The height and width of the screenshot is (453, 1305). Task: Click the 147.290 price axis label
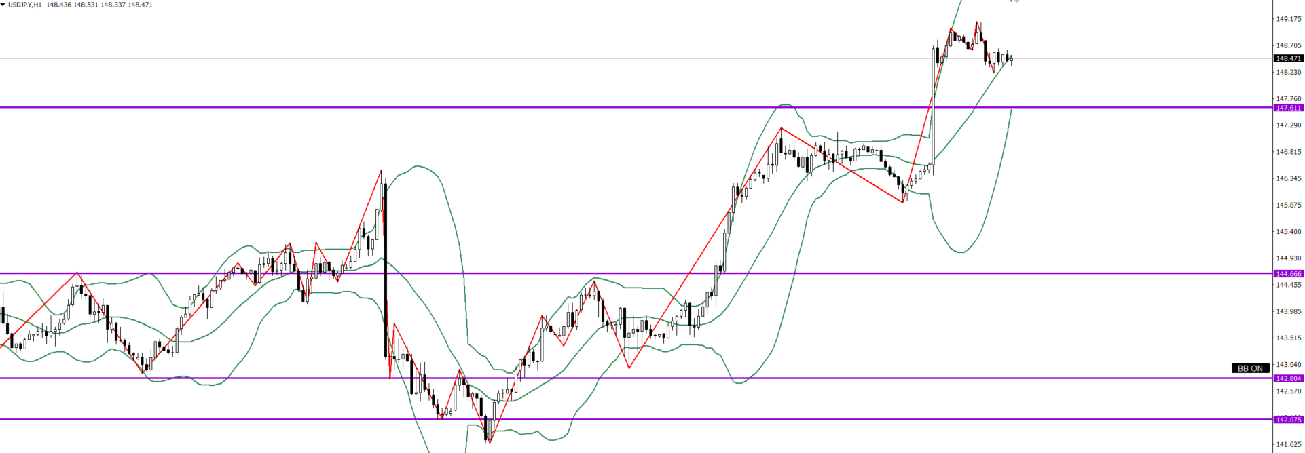coord(1288,125)
